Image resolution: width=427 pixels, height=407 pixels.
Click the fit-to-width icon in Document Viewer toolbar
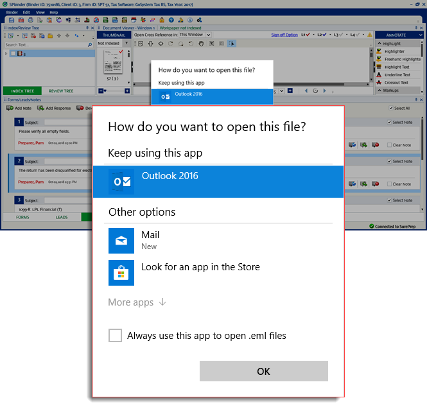coord(151,44)
